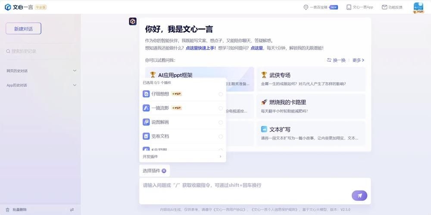Open 文本扩写 suggestion card
Viewport: 431px width, 215px height.
pos(311,134)
